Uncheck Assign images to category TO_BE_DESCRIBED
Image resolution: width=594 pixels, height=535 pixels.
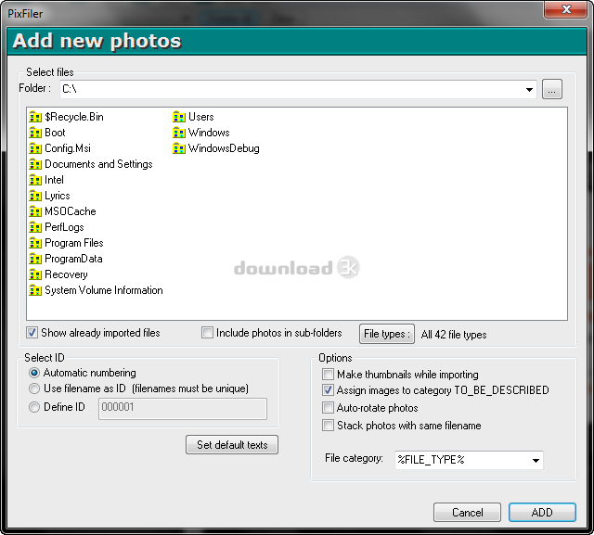point(328,390)
